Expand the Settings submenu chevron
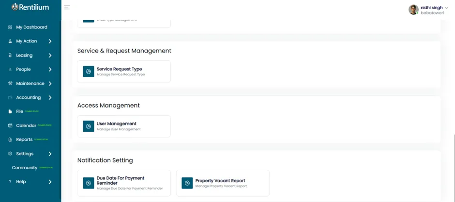The image size is (455, 202). 50,154
